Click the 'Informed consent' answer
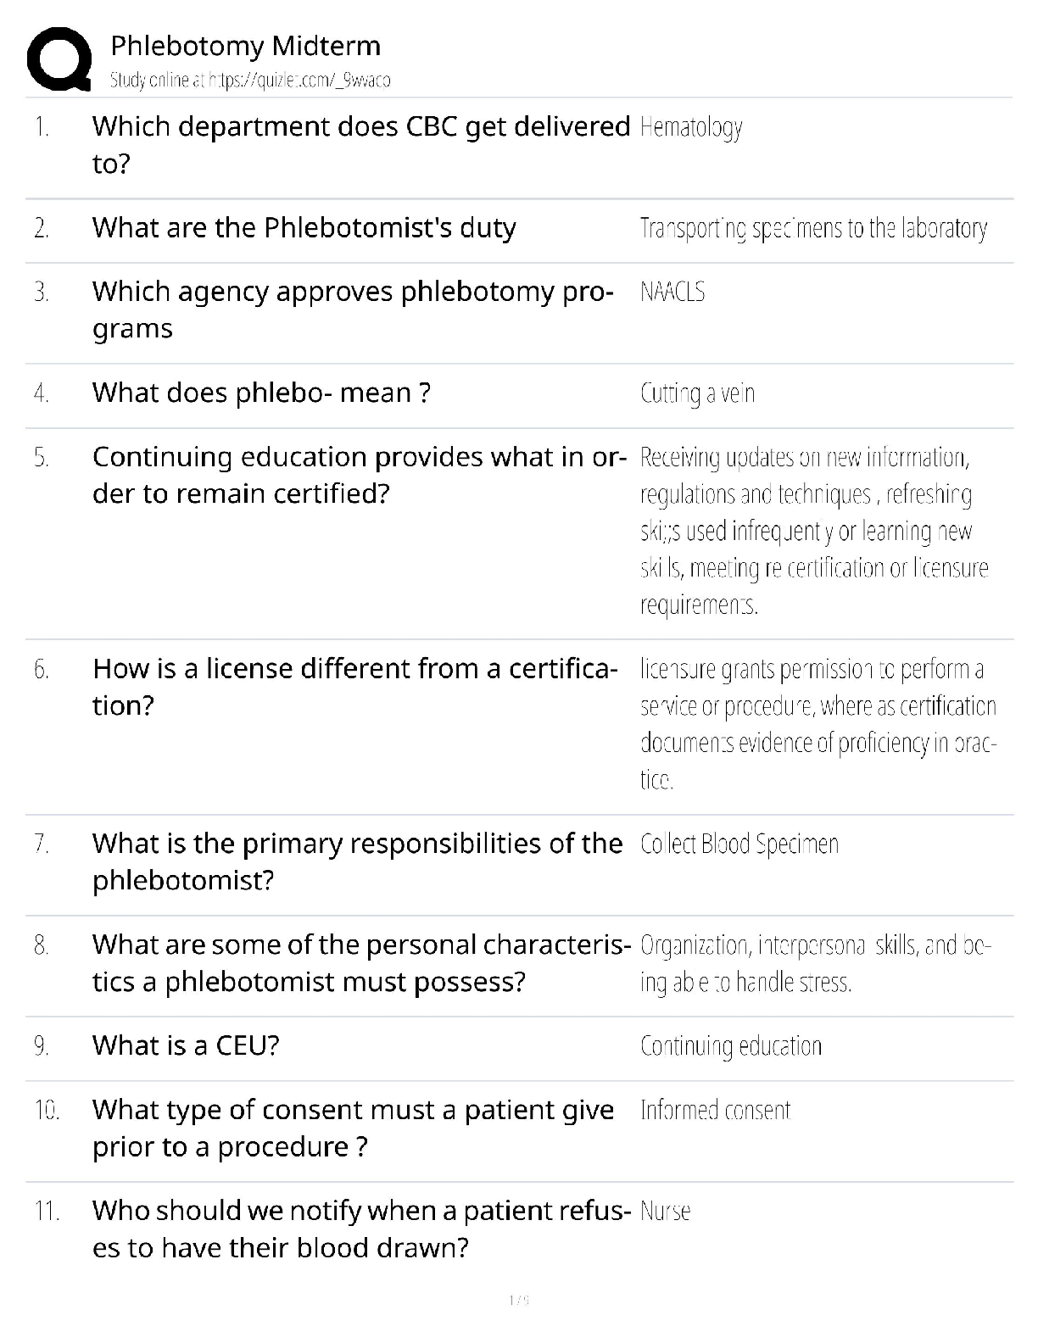Viewport: 1038px width, 1343px height. tap(715, 1110)
